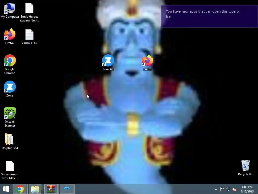The width and height of the screenshot is (258, 194).
Task: Open the Action Center flag icon
Action: tap(222, 189)
